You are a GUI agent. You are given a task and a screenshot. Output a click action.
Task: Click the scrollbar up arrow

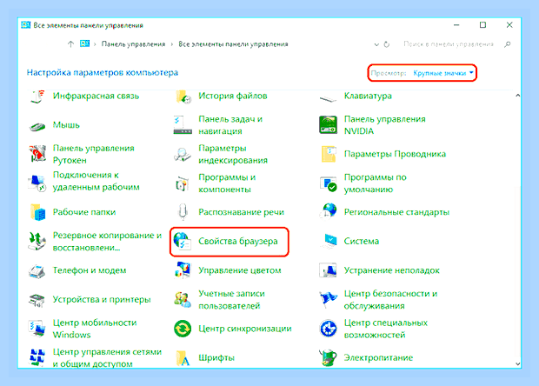517,96
